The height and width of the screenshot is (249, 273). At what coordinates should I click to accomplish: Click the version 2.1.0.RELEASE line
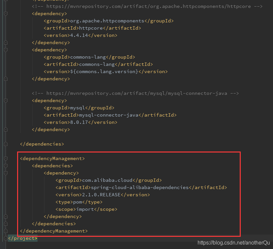[102, 195]
